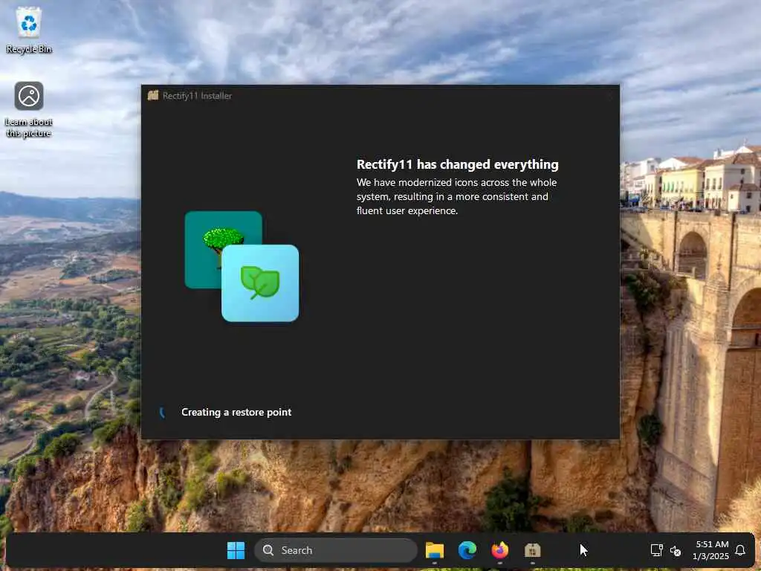Image resolution: width=761 pixels, height=571 pixels.
Task: Click the Rectify11 has changed everything heading
Action: (457, 164)
